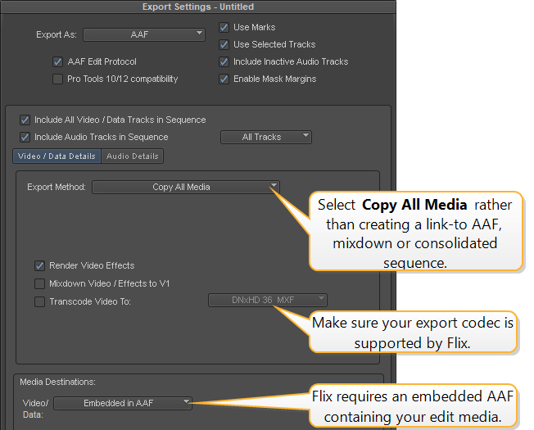Switch to the Audio Details tab
The width and height of the screenshot is (534, 430).
tap(133, 156)
